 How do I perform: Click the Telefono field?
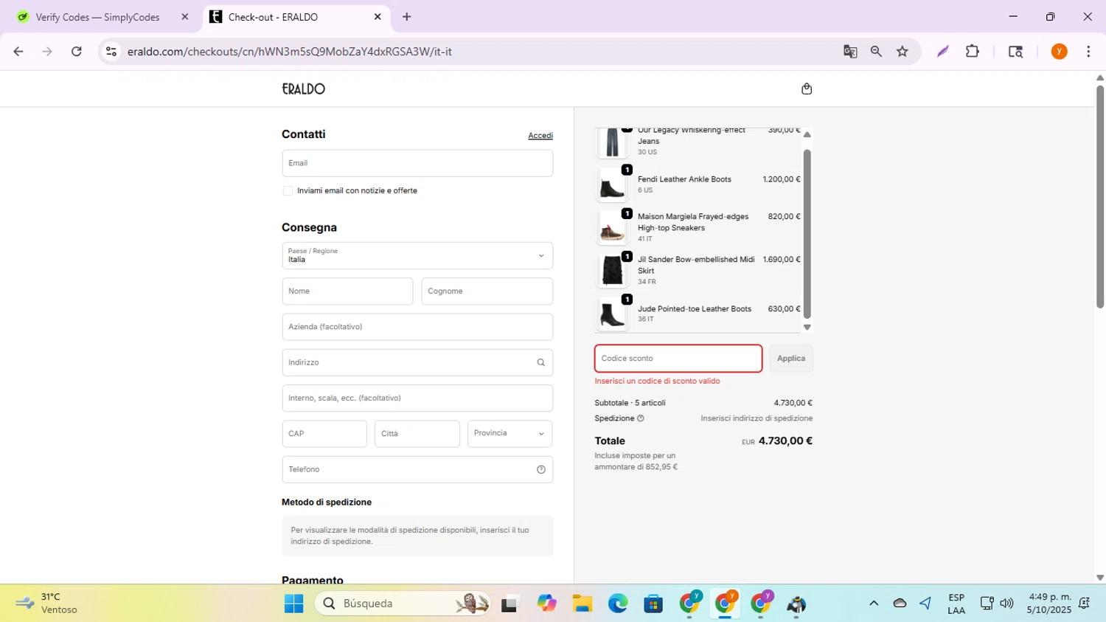pyautogui.click(x=417, y=469)
